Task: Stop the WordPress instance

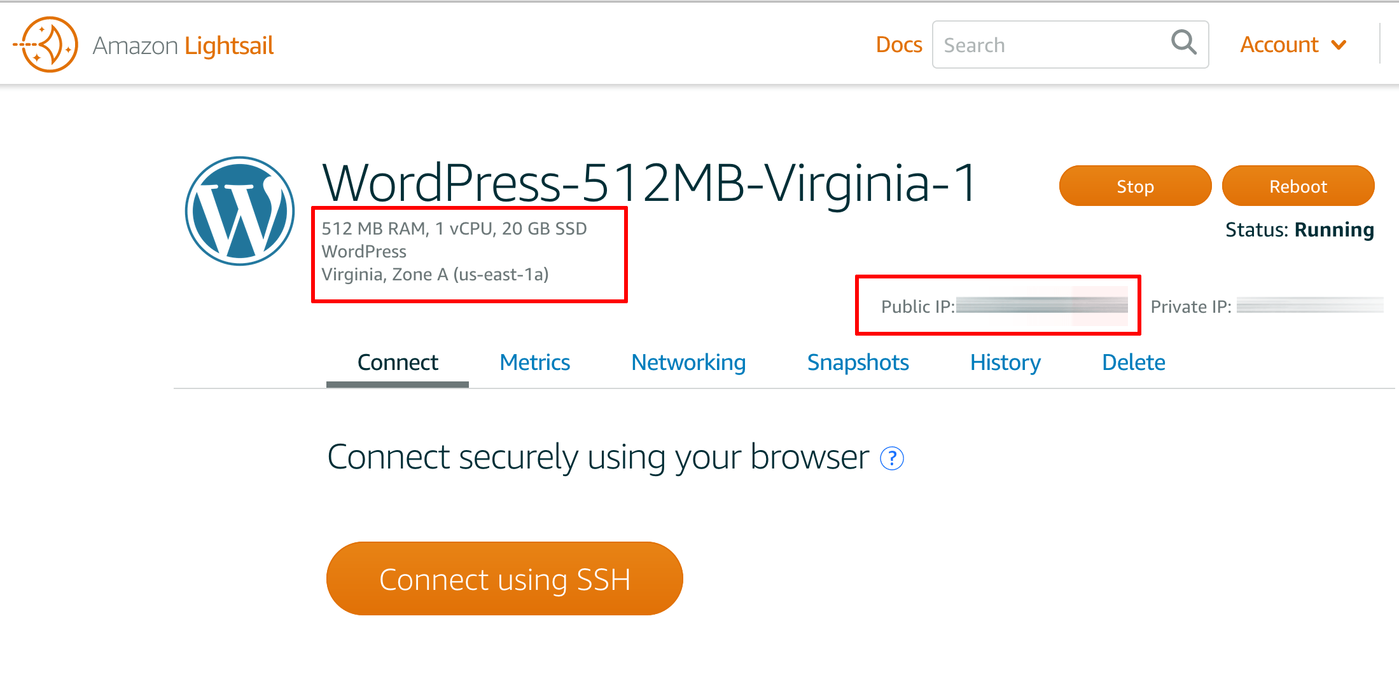Action: pyautogui.click(x=1135, y=186)
